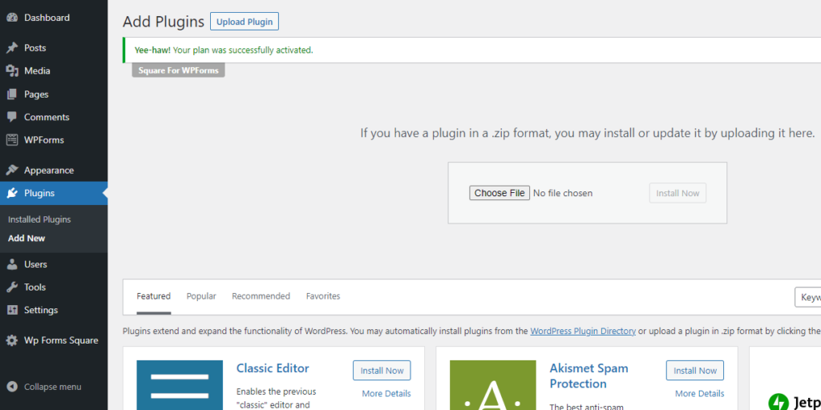The height and width of the screenshot is (410, 821).
Task: Click the Classic Editor plugin thumbnail
Action: click(x=180, y=385)
